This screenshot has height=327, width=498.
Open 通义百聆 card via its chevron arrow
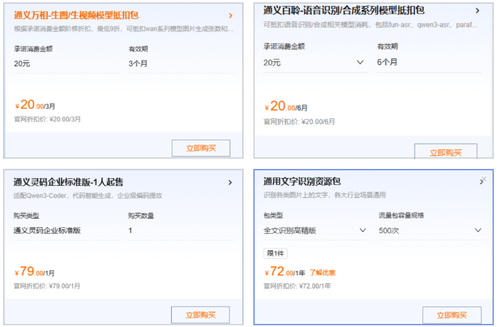point(477,11)
